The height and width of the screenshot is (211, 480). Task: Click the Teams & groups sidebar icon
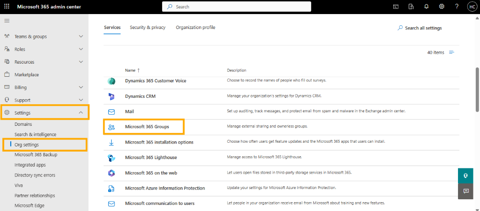click(x=7, y=36)
